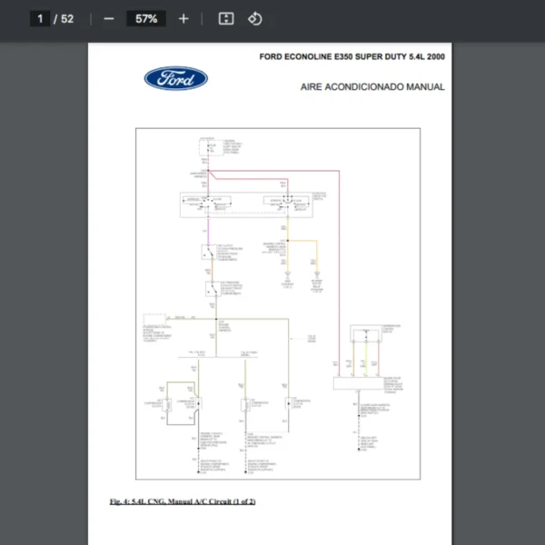Click the total page count 52
This screenshot has height=545, width=545.
[67, 18]
